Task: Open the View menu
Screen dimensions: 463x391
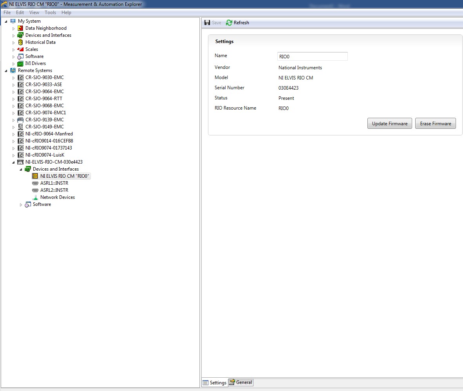Action: click(x=34, y=13)
